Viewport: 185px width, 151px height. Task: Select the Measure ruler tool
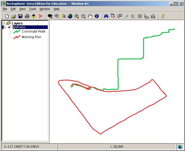pyautogui.click(x=153, y=16)
